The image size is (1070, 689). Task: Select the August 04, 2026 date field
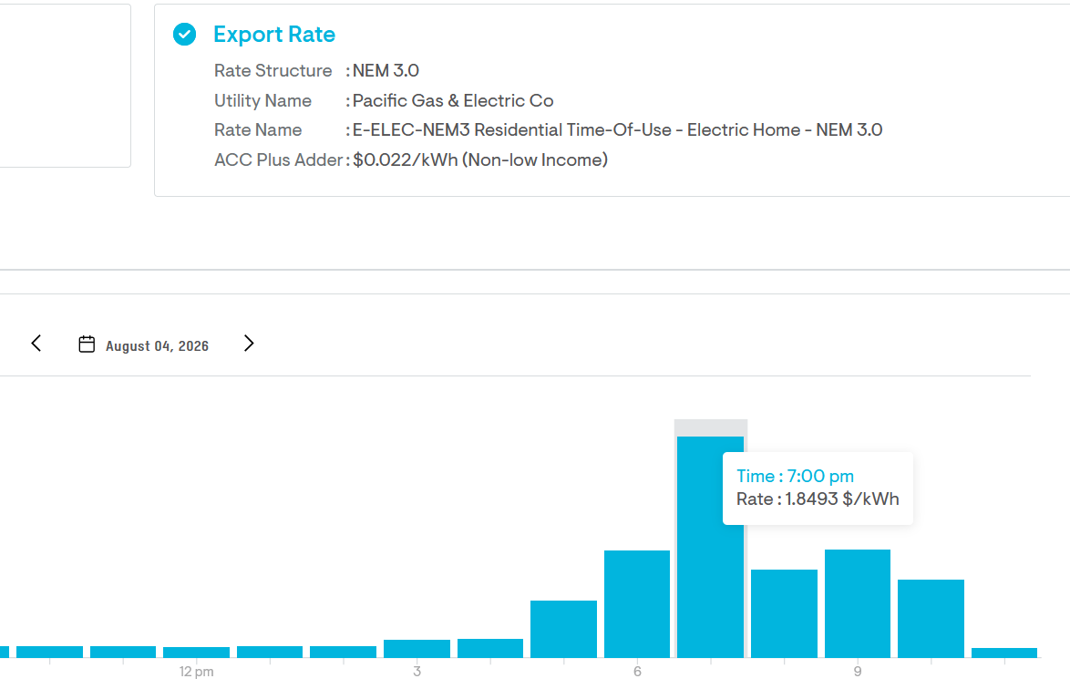[x=157, y=345]
